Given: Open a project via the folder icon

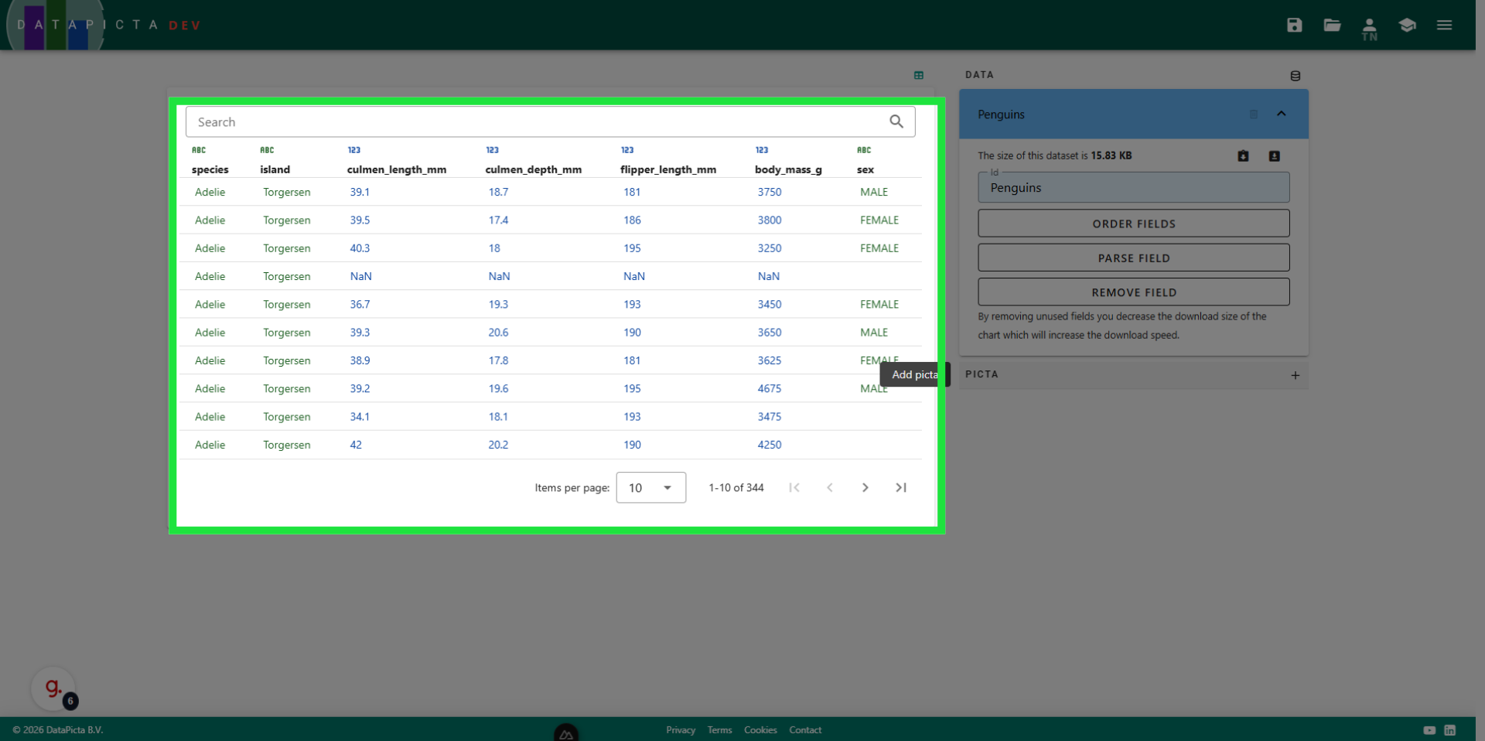Looking at the screenshot, I should (x=1332, y=25).
